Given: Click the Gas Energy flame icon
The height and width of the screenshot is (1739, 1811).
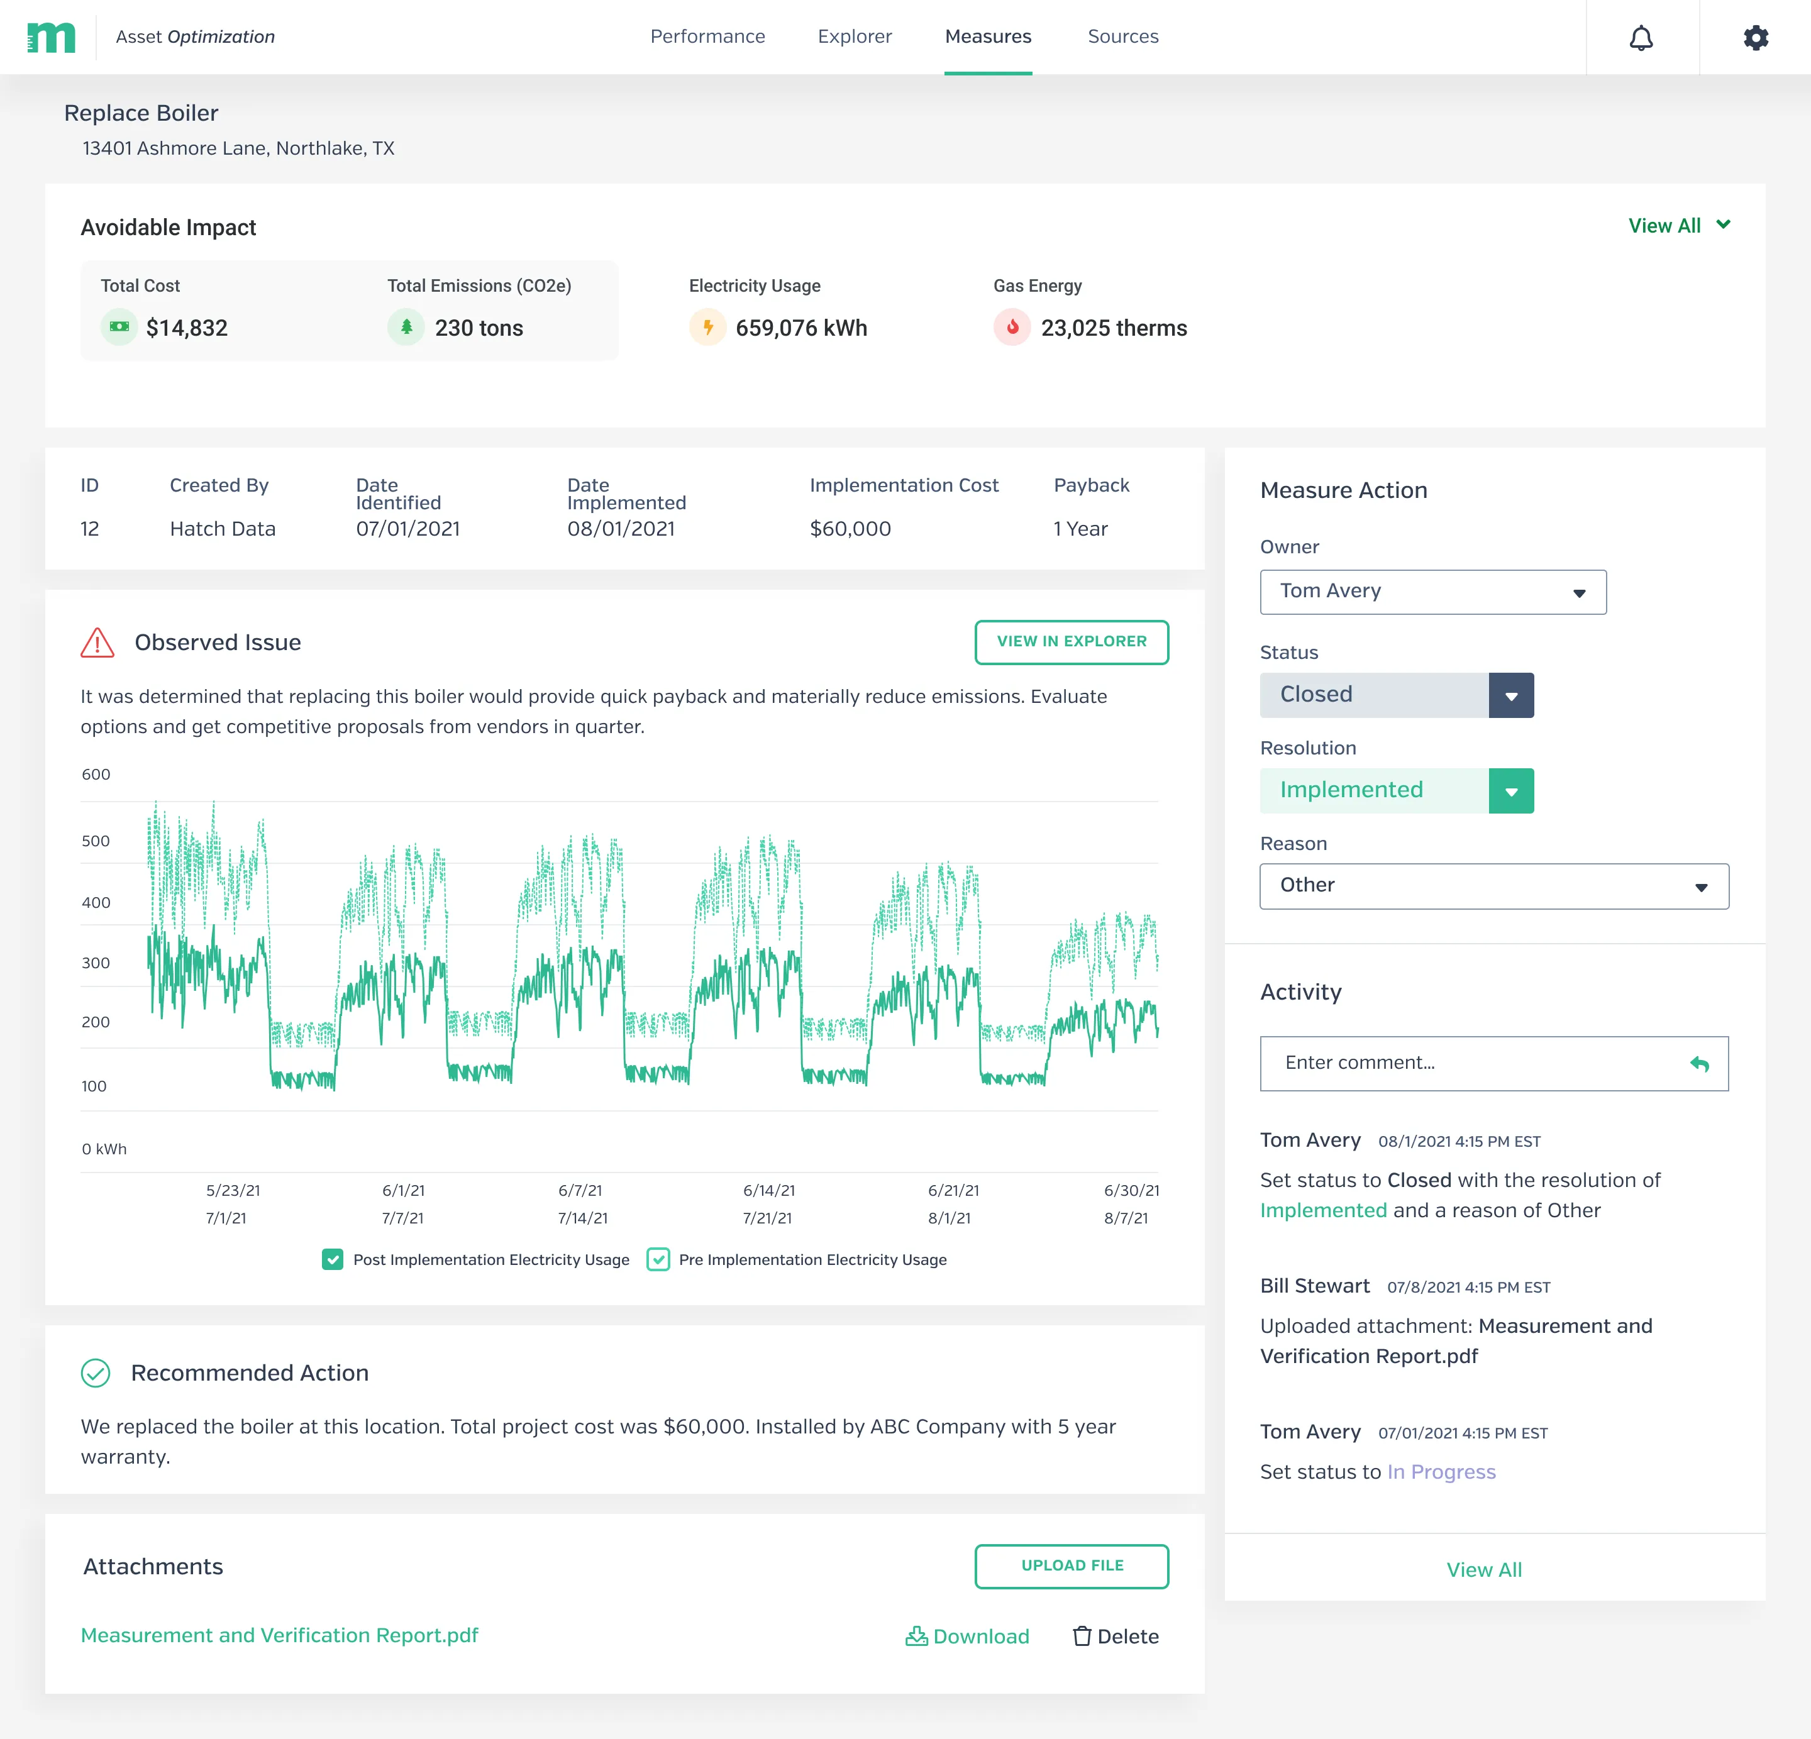Looking at the screenshot, I should coord(1012,326).
